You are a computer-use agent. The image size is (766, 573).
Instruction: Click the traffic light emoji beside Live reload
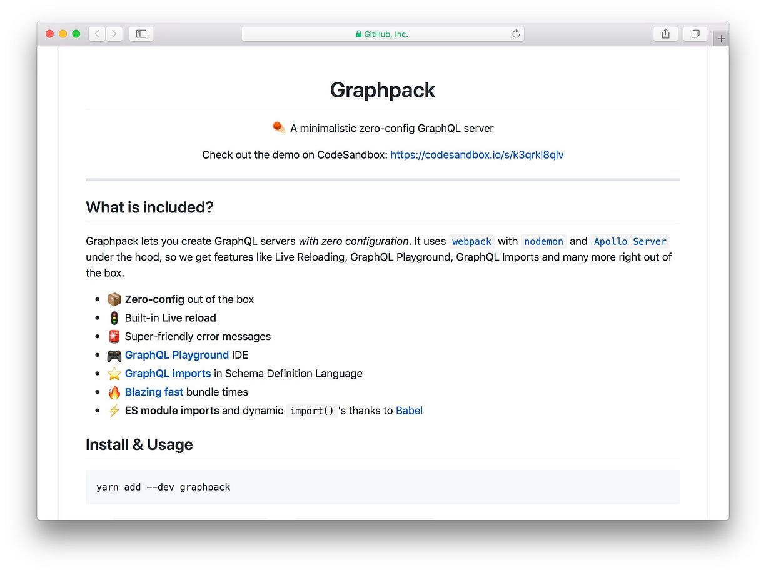coord(114,317)
